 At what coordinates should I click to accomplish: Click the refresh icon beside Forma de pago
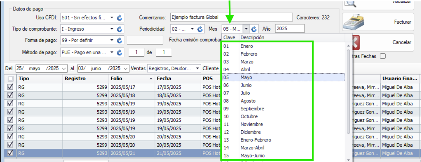click(120, 41)
